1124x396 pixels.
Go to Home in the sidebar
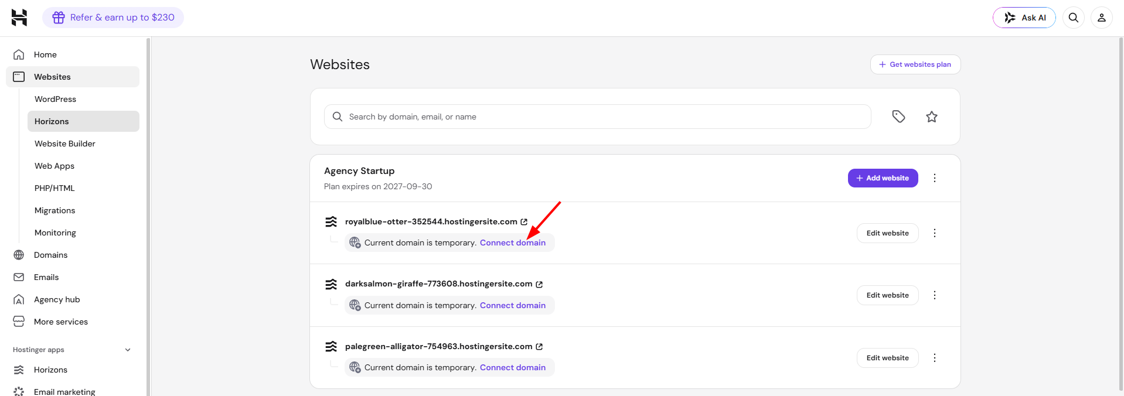click(73, 54)
